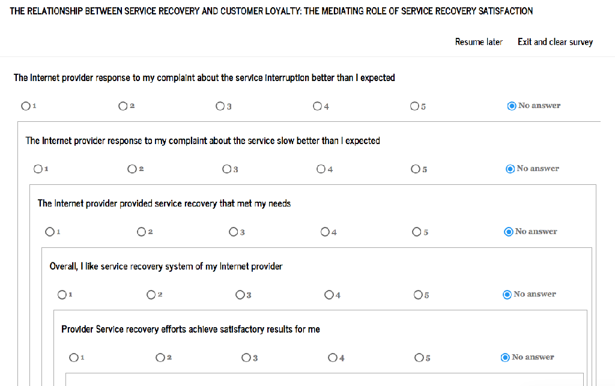Choose rating 4 for service slow response
This screenshot has width=615, height=386.
pos(321,169)
